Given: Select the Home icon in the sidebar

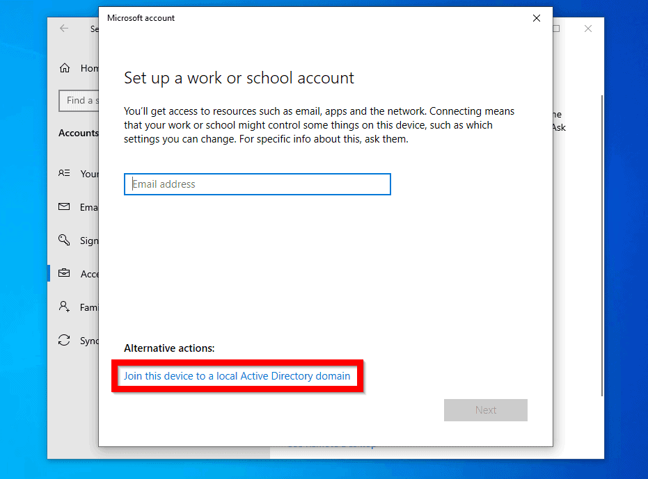Looking at the screenshot, I should coord(66,68).
